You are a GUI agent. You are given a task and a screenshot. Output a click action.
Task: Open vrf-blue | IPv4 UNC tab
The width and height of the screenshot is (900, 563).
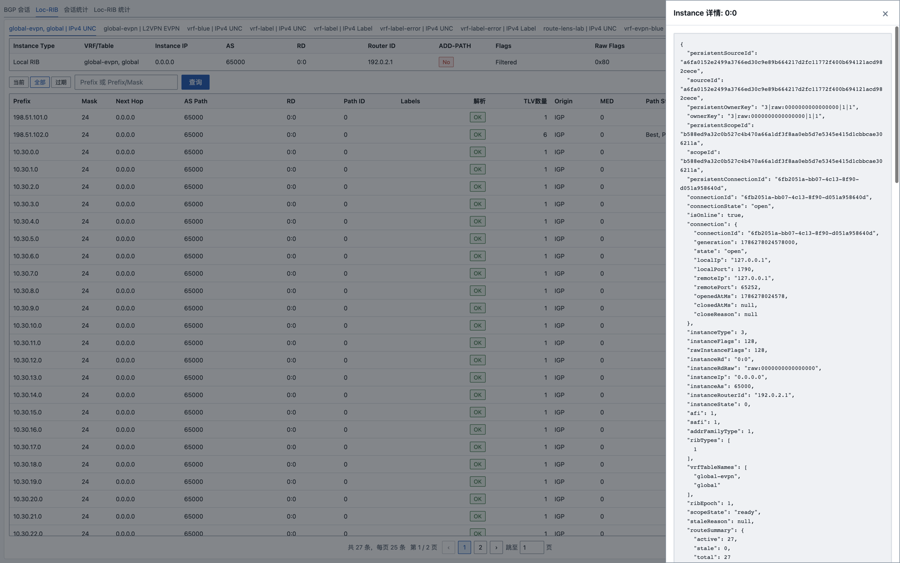point(215,28)
